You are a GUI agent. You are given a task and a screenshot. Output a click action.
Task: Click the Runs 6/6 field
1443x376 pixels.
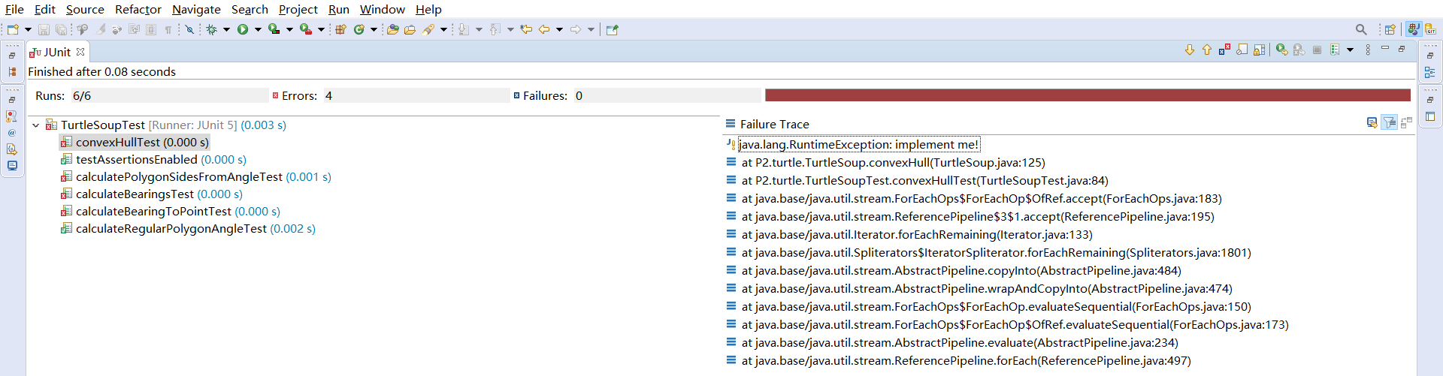pyautogui.click(x=169, y=95)
